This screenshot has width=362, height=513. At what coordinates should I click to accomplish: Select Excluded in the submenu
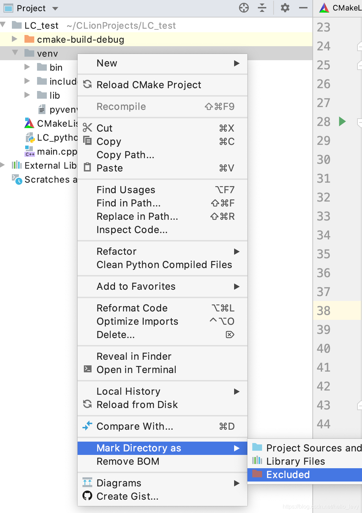288,475
